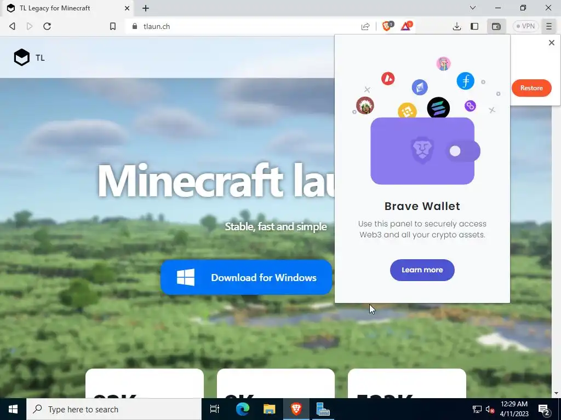Toggle the Brave VPN button
This screenshot has height=420, width=561.
click(x=525, y=26)
